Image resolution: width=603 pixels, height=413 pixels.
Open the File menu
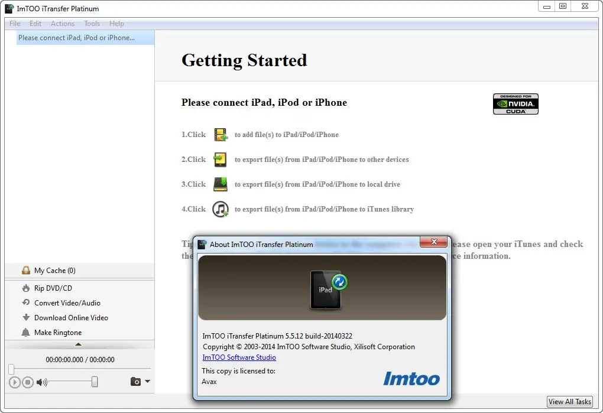point(15,24)
